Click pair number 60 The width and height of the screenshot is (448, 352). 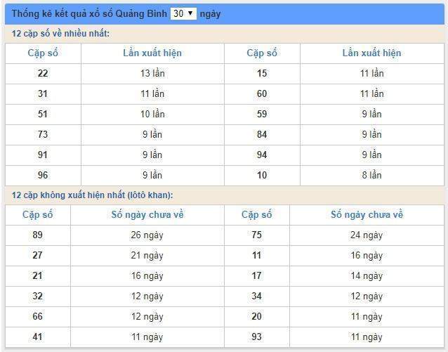(262, 93)
